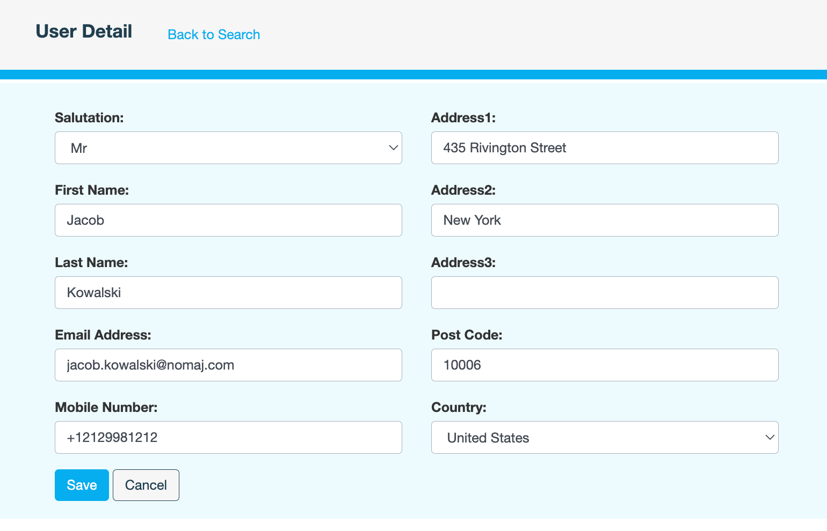Click the Cancel button
827x531 pixels.
146,485
